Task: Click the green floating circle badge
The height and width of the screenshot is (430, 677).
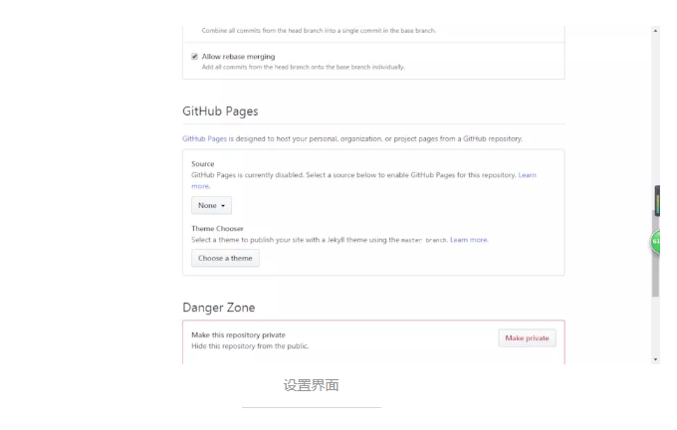Action: click(655, 241)
